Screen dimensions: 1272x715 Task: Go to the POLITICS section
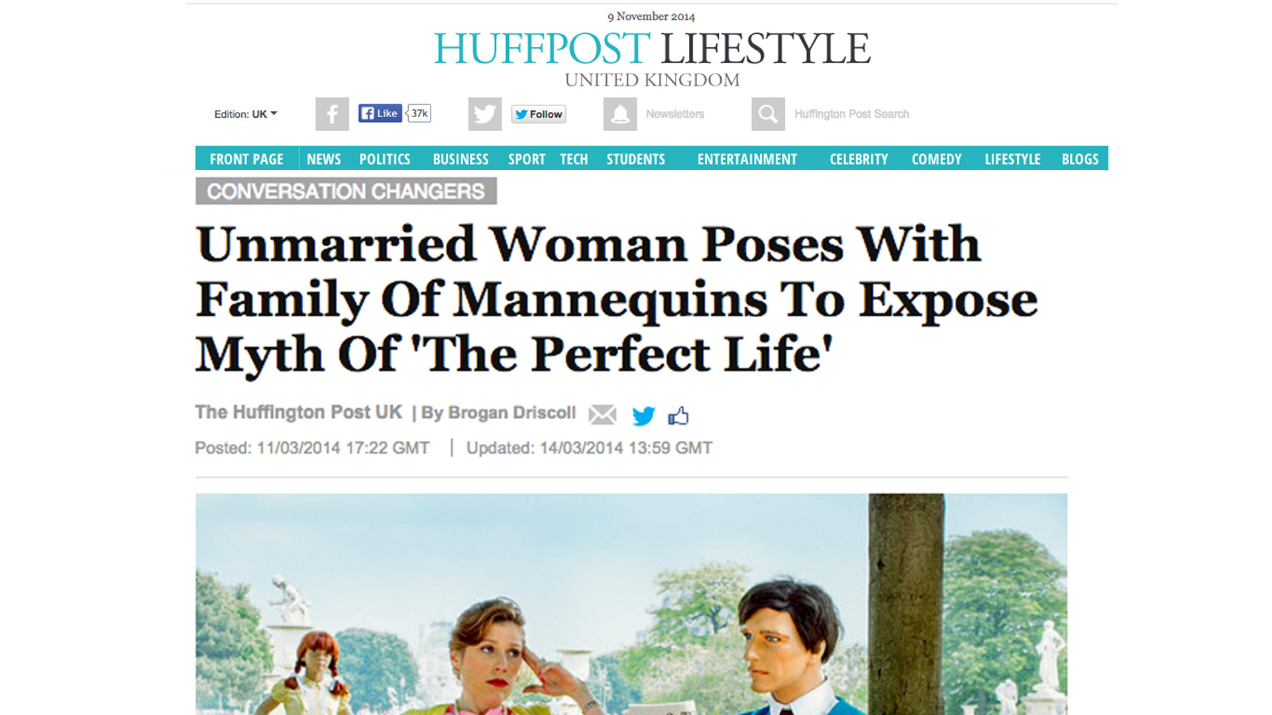(385, 159)
